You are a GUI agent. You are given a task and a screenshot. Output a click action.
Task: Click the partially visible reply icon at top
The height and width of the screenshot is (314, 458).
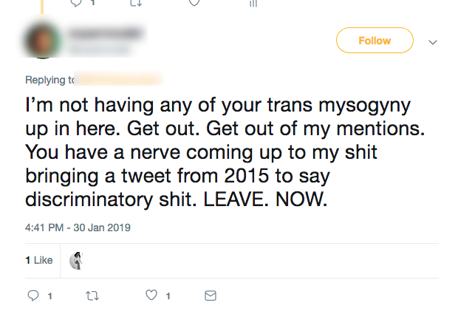point(76,3)
